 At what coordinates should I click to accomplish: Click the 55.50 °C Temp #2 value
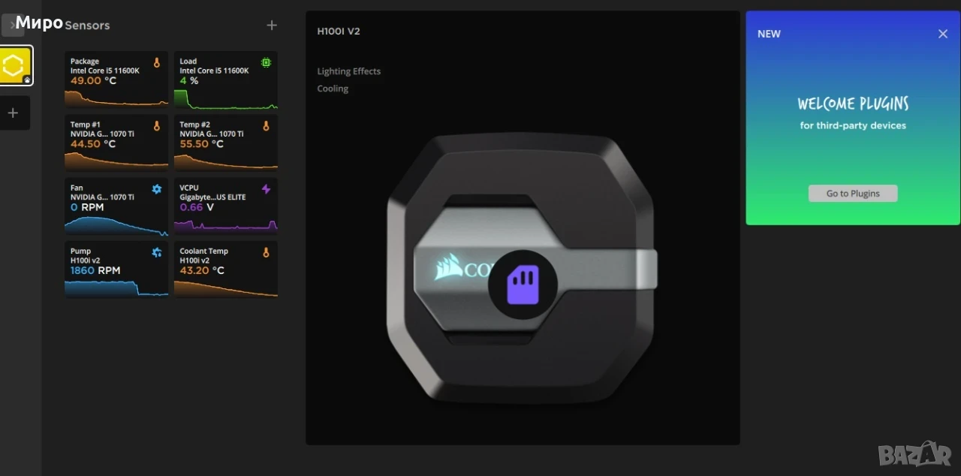203,144
